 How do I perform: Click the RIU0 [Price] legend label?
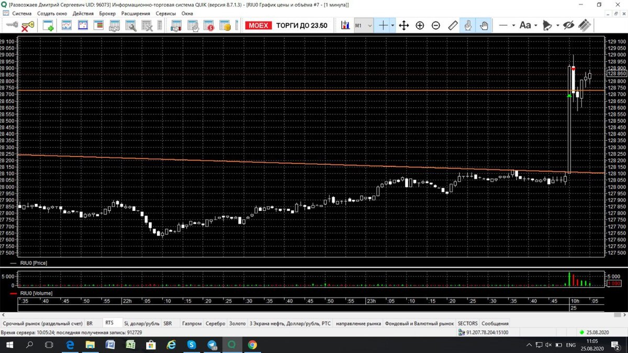click(33, 263)
